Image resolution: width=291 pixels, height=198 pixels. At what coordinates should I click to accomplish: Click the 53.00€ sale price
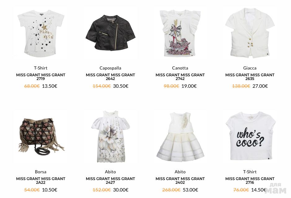click(x=190, y=190)
